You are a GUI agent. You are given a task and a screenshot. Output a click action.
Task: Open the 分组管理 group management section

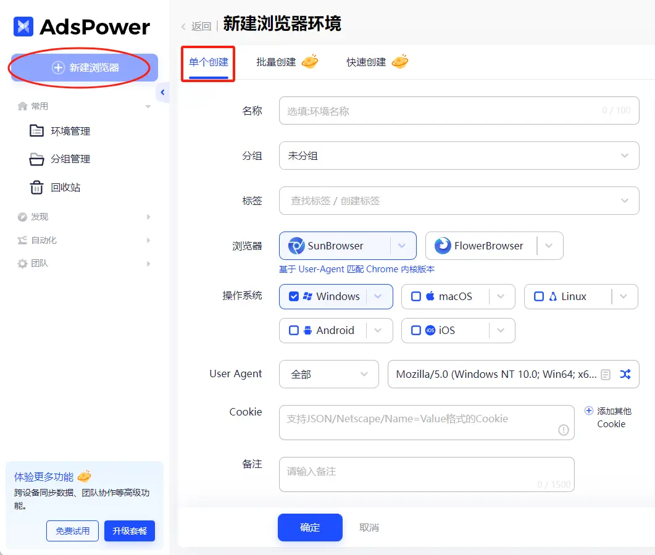point(72,159)
